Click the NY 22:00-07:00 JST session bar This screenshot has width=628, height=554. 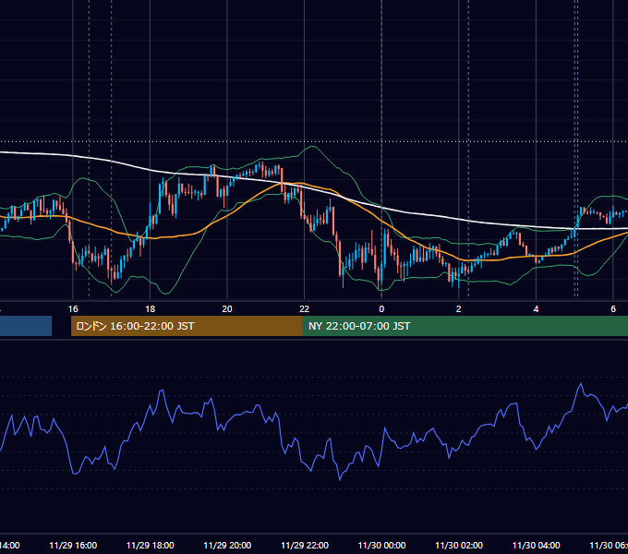(x=465, y=326)
